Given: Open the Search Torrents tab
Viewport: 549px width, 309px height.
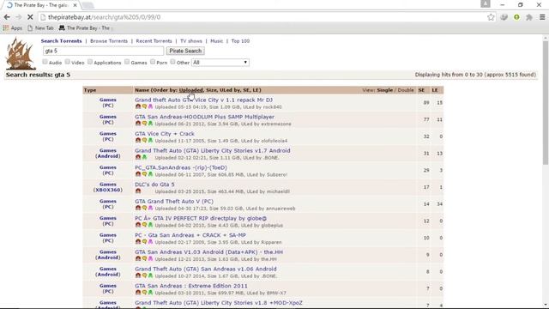Looking at the screenshot, I should pos(61,41).
